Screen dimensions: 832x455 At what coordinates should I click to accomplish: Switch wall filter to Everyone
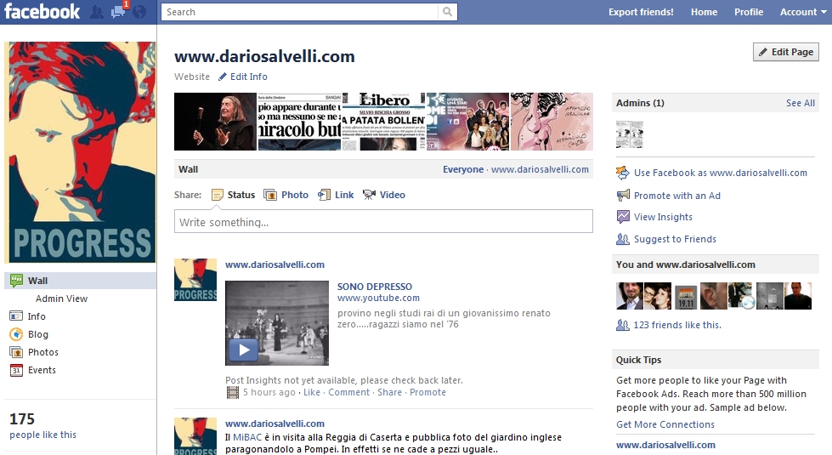[x=462, y=169]
